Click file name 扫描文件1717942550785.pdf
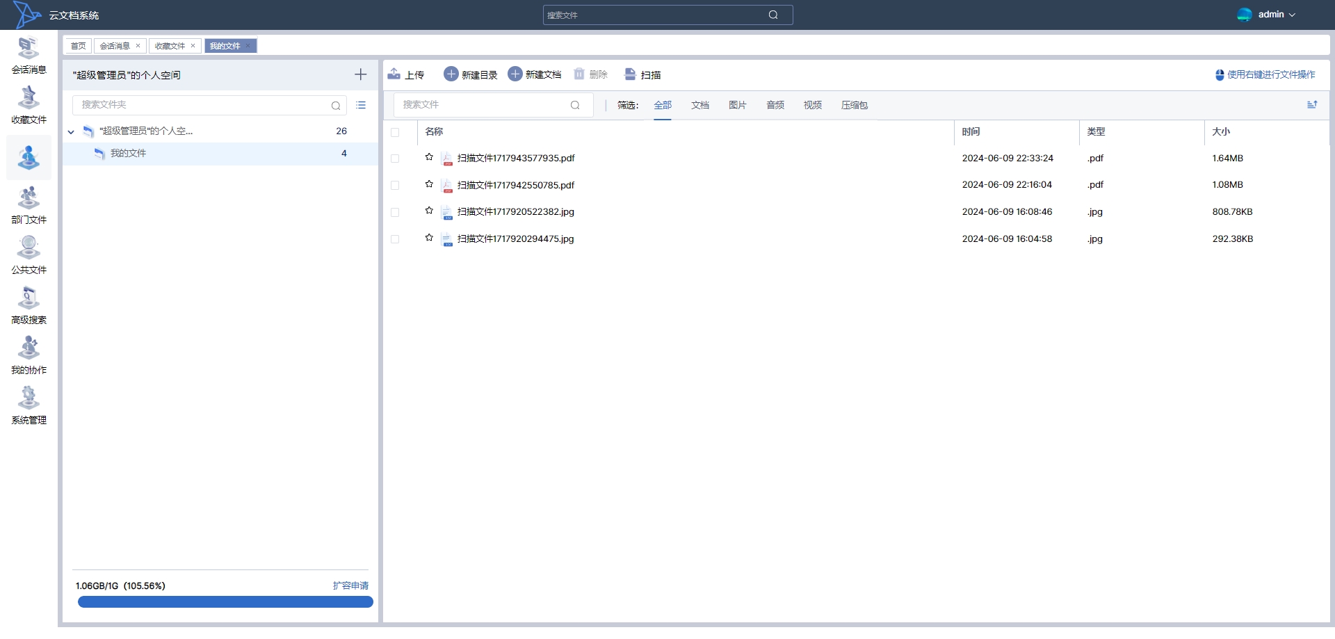 click(x=516, y=185)
